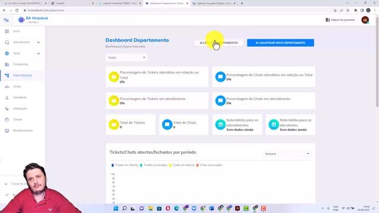Image resolution: width=379 pixels, height=213 pixels.
Task: Click the Atendimento headset icon
Action: [7, 42]
